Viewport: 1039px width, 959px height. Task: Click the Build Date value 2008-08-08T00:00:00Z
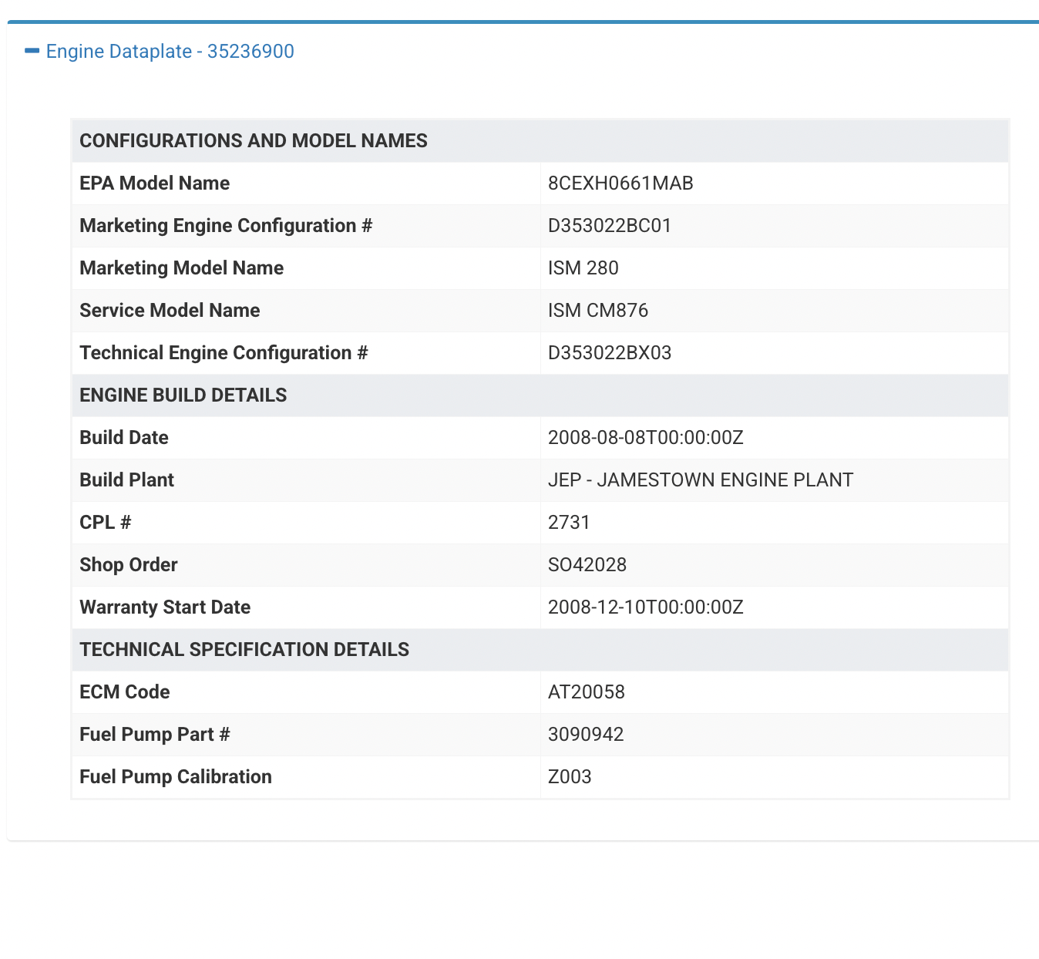tap(645, 438)
